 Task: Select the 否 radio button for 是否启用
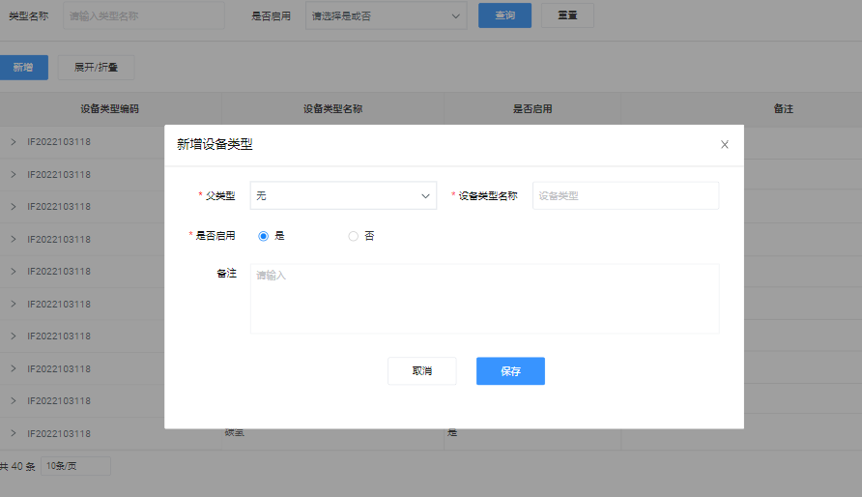354,236
